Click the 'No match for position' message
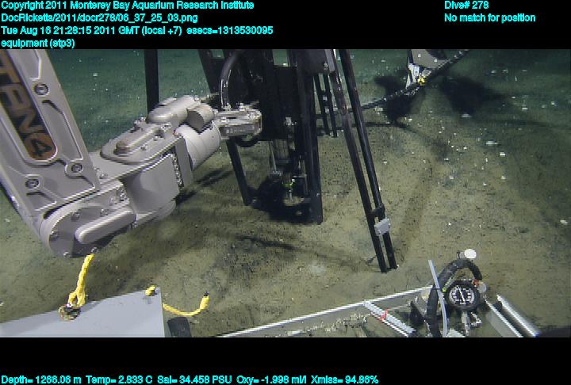Image resolution: width=571 pixels, height=385 pixels. click(x=490, y=18)
